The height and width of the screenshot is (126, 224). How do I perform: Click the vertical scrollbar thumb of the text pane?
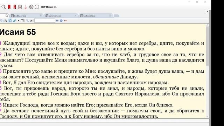click(208, 46)
